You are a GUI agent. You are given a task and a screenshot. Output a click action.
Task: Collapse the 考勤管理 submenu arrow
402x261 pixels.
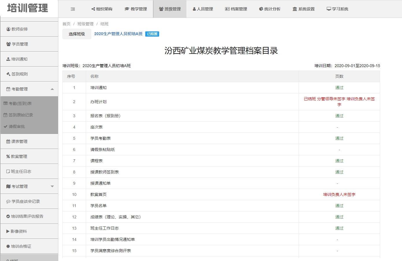[52, 89]
